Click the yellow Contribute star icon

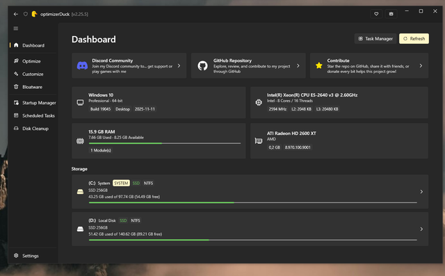(x=319, y=65)
